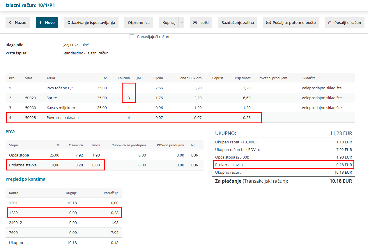Image resolution: width=368 pixels, height=249 pixels.
Task: Toggle the Ponavljajući račun checkbox
Action: 132,37
